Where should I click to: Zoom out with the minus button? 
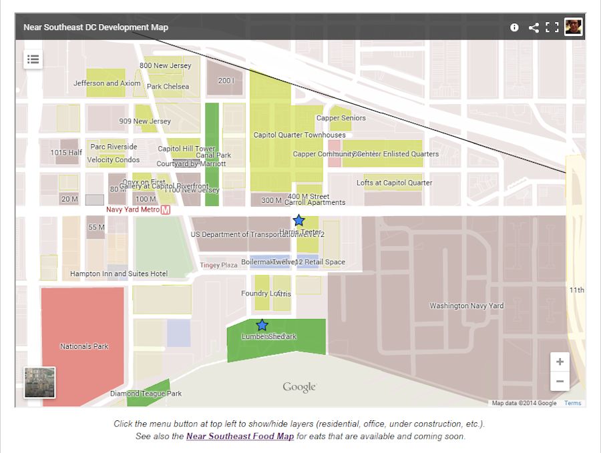560,382
